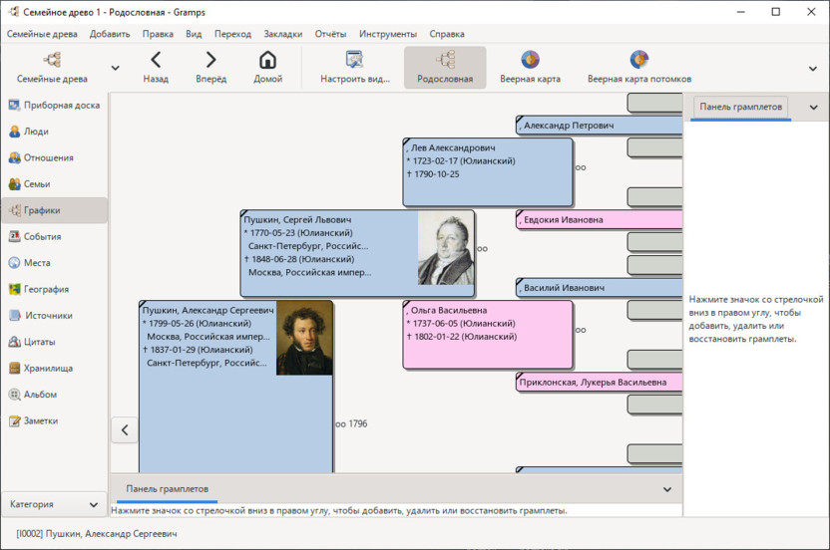Select Пушкин, Александр Сергеевич person box
This screenshot has width=830, height=550.
pyautogui.click(x=236, y=387)
